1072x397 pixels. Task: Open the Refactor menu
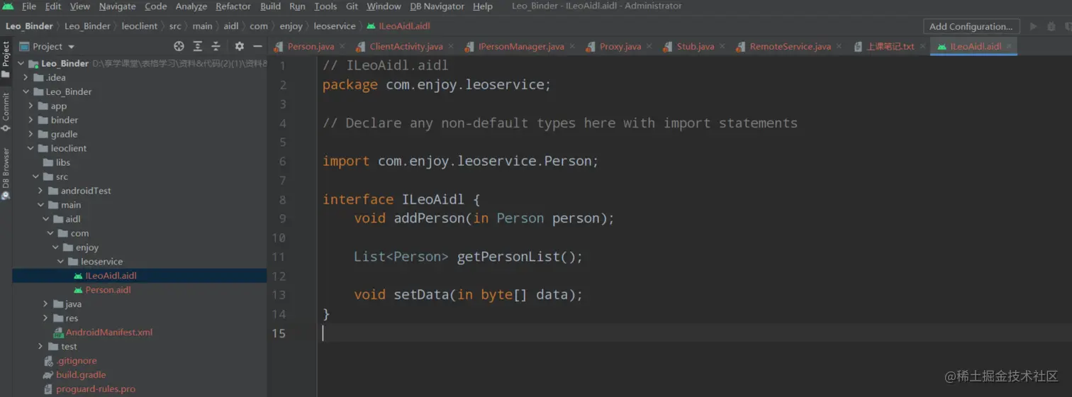coord(233,6)
